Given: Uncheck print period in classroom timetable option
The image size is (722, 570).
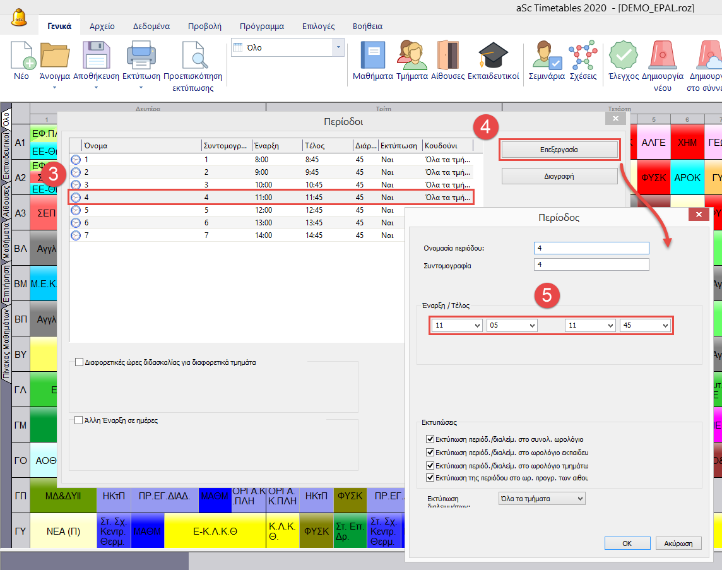Looking at the screenshot, I should (x=430, y=477).
